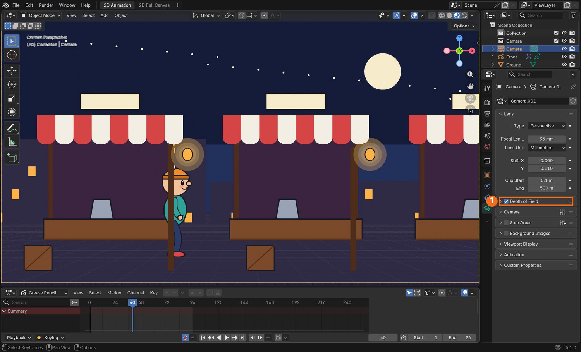Select the Measure tool
This screenshot has height=352, width=581.
coord(12,142)
